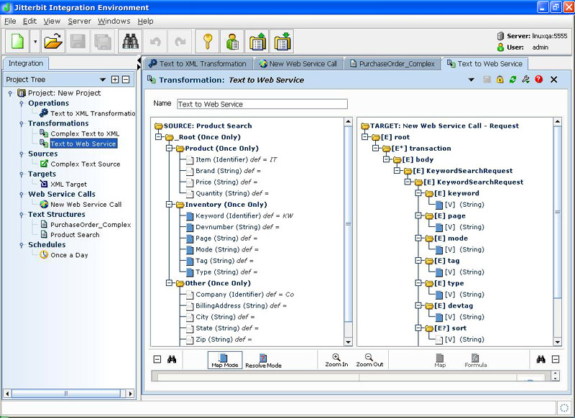The height and width of the screenshot is (418, 575).
Task: Collapse the [E?] sort target node
Action: (418, 328)
